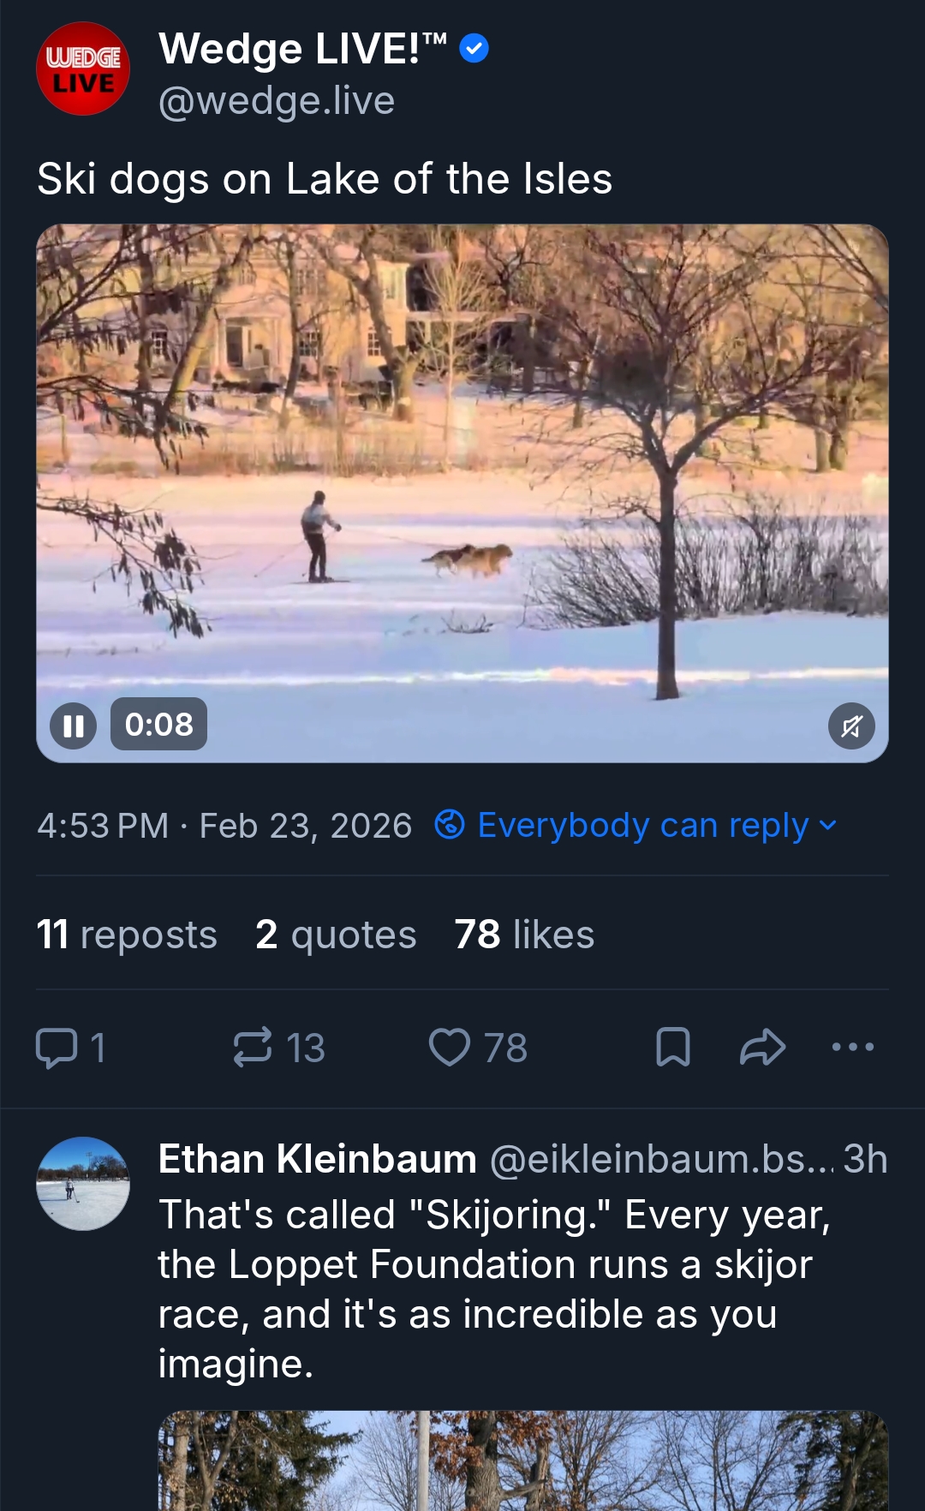View the 2 quotes list
Image resolution: width=925 pixels, height=1511 pixels.
click(336, 935)
